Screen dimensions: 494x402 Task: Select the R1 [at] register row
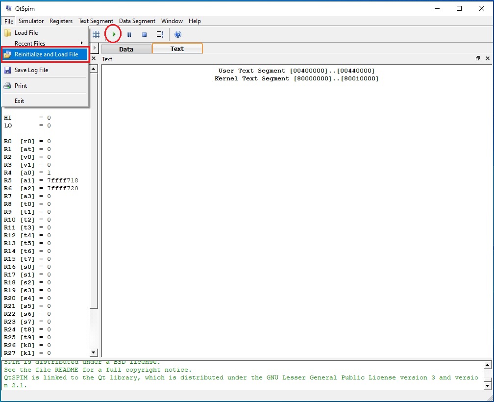pyautogui.click(x=27, y=149)
